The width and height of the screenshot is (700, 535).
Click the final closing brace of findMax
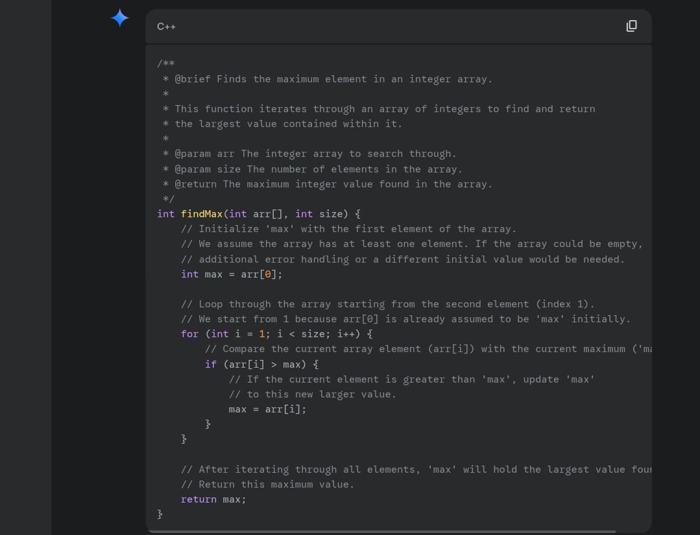click(x=160, y=514)
